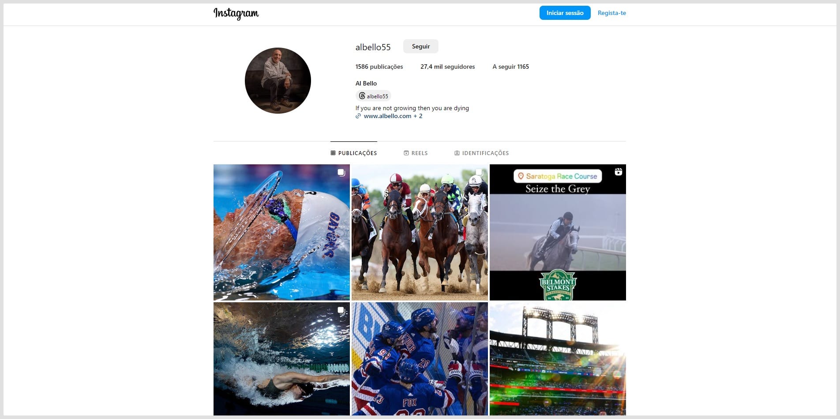Click the Iniciar sessão button
The height and width of the screenshot is (419, 840).
coord(565,13)
